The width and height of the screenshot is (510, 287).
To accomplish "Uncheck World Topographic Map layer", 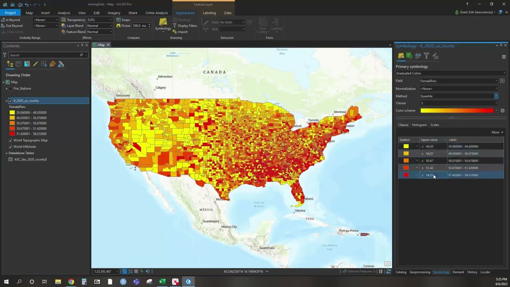I will click(x=10, y=140).
